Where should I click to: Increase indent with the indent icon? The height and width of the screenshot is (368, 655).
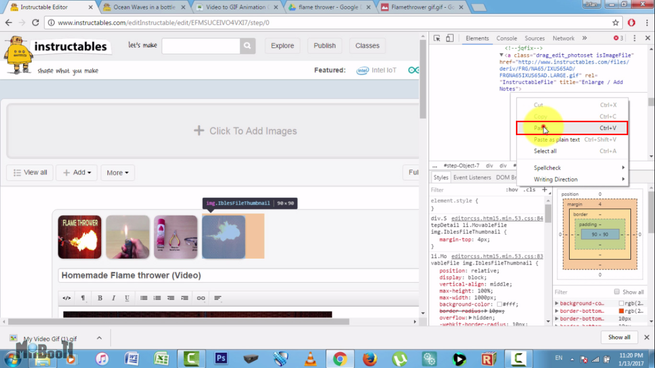point(185,298)
